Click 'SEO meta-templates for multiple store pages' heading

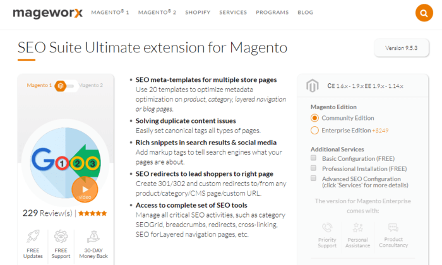pyautogui.click(x=206, y=80)
